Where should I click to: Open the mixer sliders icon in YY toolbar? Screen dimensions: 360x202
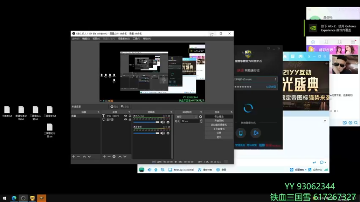pyautogui.click(x=162, y=170)
